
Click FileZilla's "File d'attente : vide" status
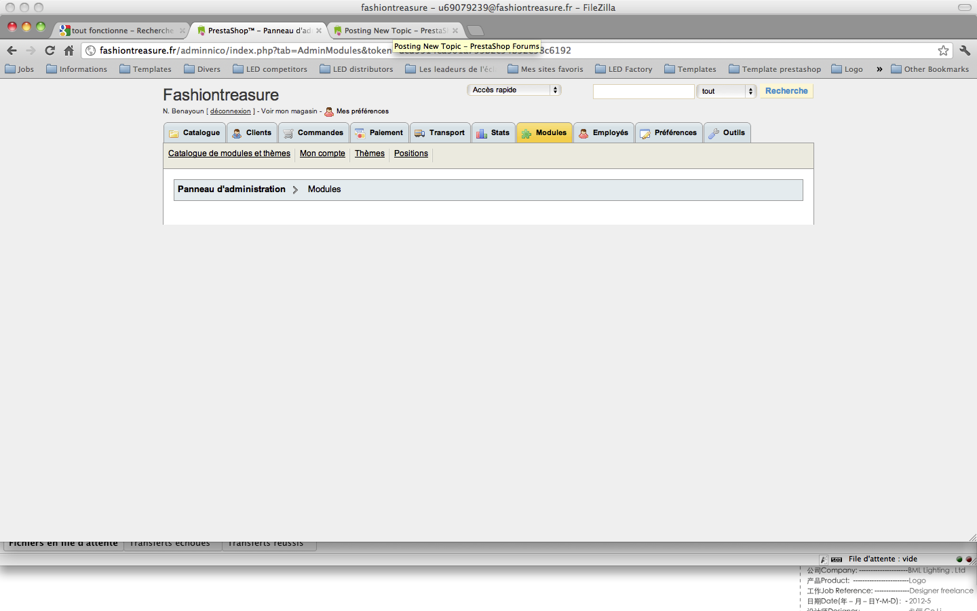point(883,559)
